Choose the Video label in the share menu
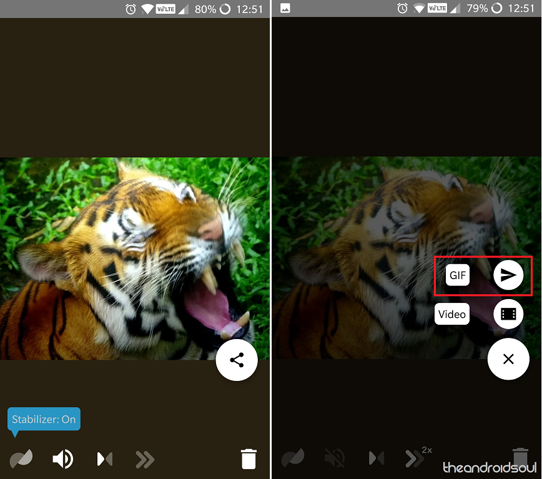This screenshot has width=542, height=479. [x=451, y=314]
